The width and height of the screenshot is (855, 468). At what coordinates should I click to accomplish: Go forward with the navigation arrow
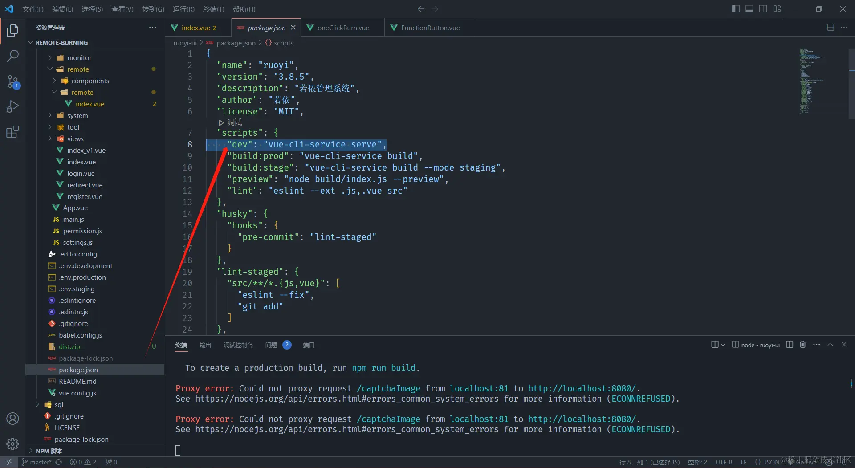coord(435,9)
